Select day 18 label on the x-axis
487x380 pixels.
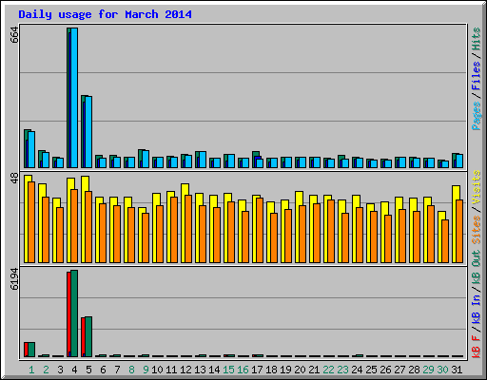tap(271, 370)
